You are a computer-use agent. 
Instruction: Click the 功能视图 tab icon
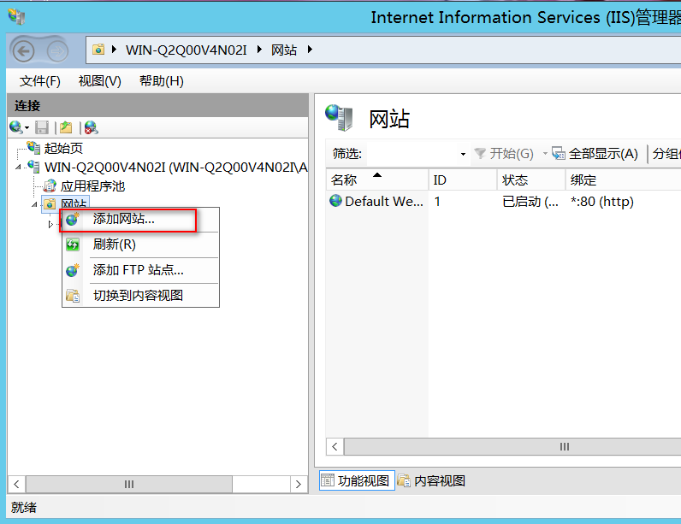coord(328,480)
